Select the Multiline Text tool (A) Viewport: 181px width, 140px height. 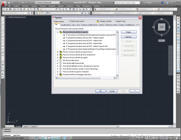pyautogui.click(x=3, y=74)
